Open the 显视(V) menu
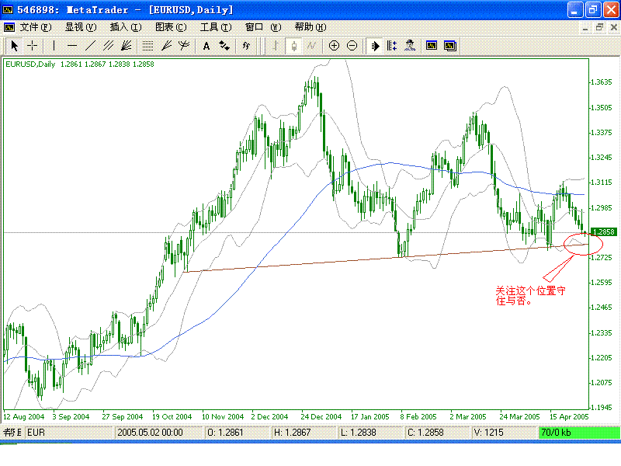Image resolution: width=621 pixels, height=466 pixels. point(81,27)
